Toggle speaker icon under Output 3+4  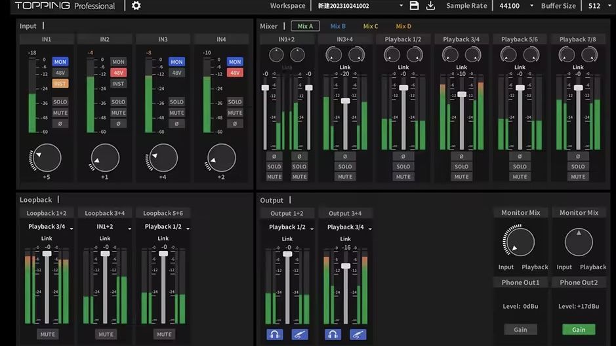[x=358, y=335]
